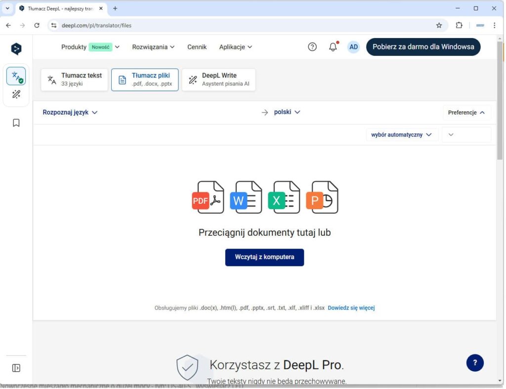The image size is (506, 389).
Task: Open the help question mark icon
Action: pos(312,46)
